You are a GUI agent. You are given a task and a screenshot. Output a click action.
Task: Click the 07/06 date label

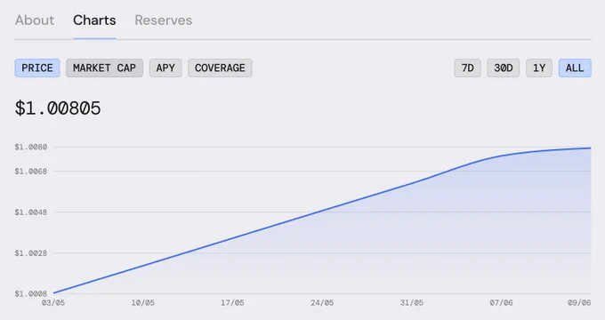point(501,303)
